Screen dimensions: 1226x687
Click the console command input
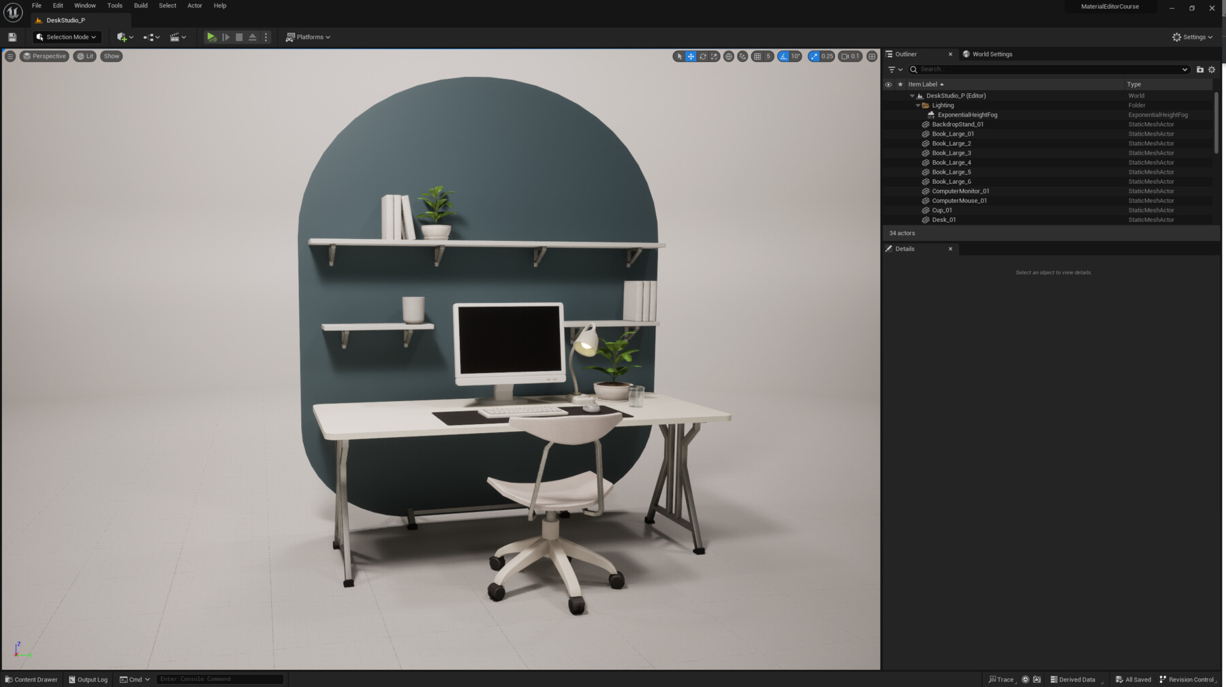click(x=220, y=680)
